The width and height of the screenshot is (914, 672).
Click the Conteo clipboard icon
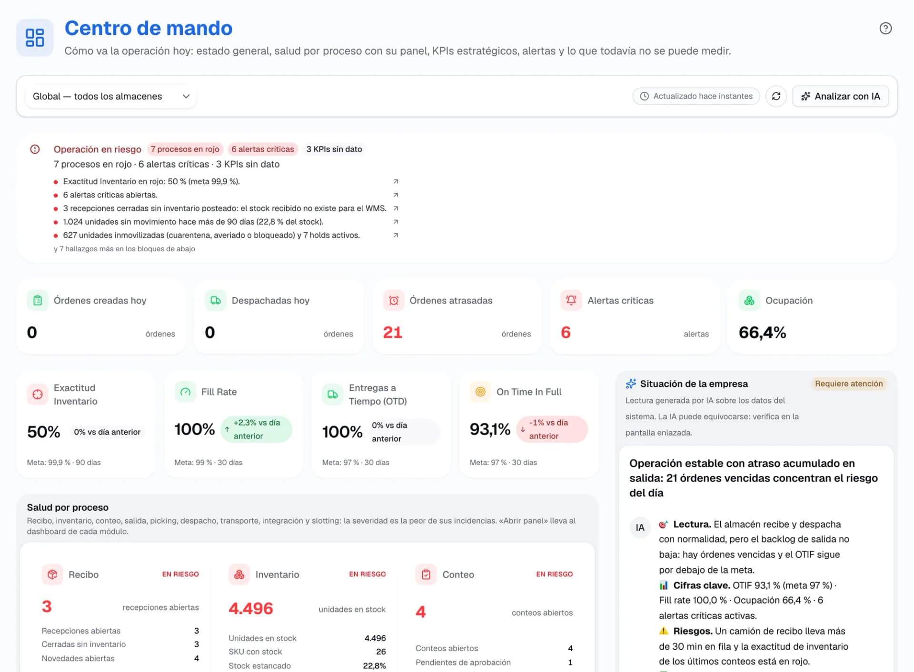pyautogui.click(x=426, y=574)
